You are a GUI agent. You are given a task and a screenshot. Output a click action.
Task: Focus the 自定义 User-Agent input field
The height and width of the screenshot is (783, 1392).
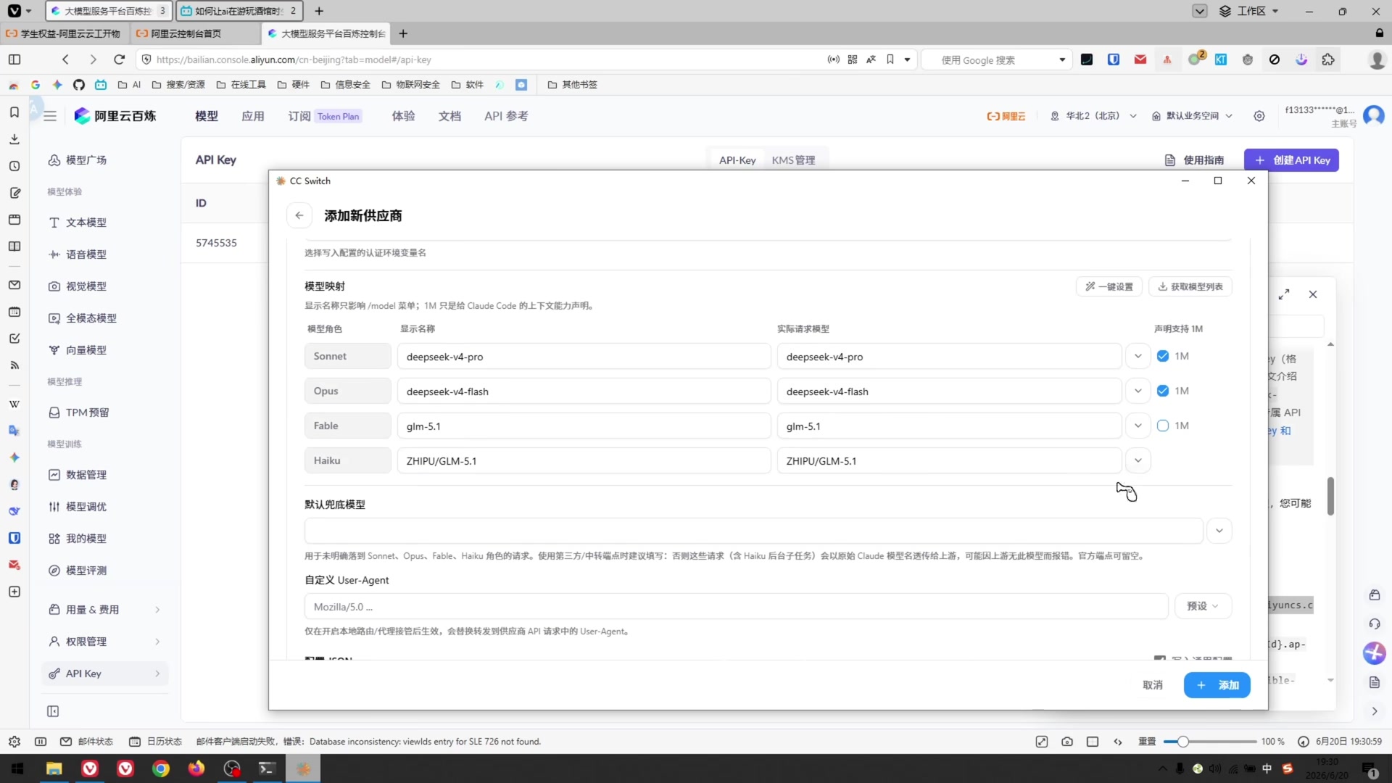pos(736,606)
